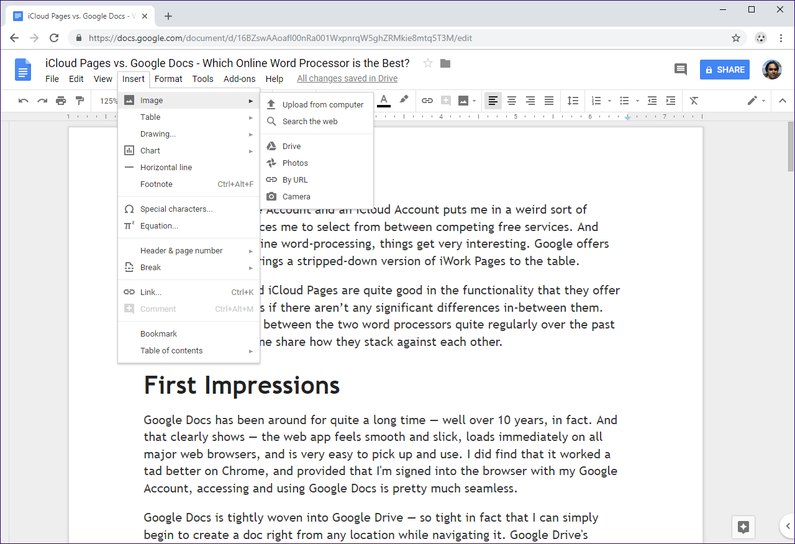Expand the Break submenu
Image resolution: width=795 pixels, height=544 pixels.
189,267
